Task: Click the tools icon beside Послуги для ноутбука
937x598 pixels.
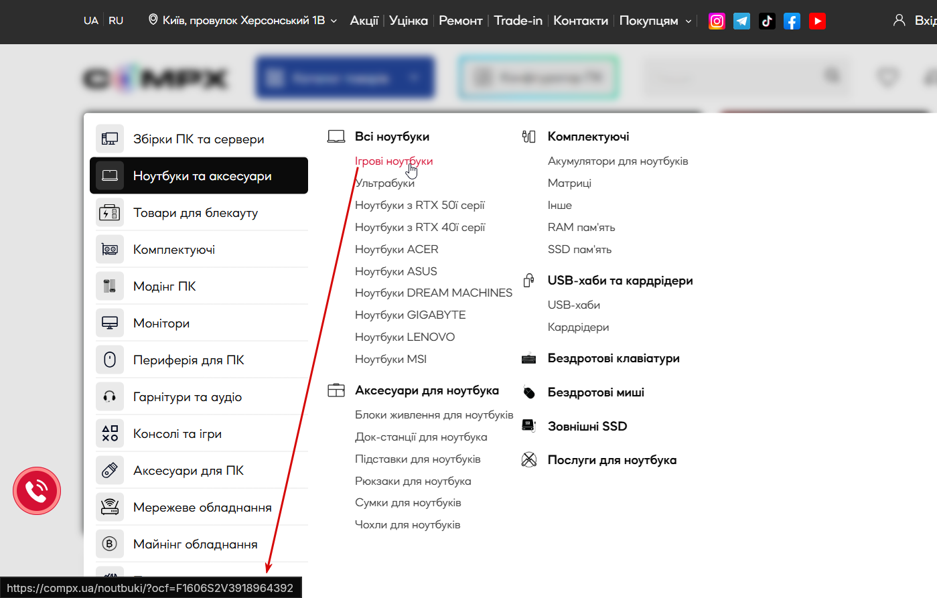Action: (529, 460)
